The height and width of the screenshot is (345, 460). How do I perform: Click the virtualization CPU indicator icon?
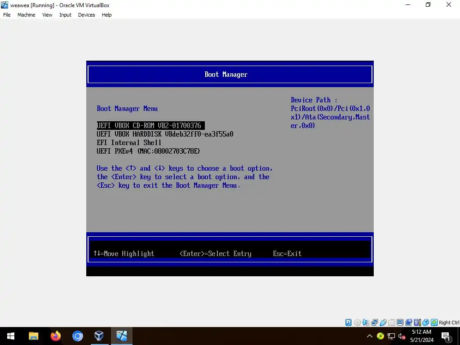[417, 323]
